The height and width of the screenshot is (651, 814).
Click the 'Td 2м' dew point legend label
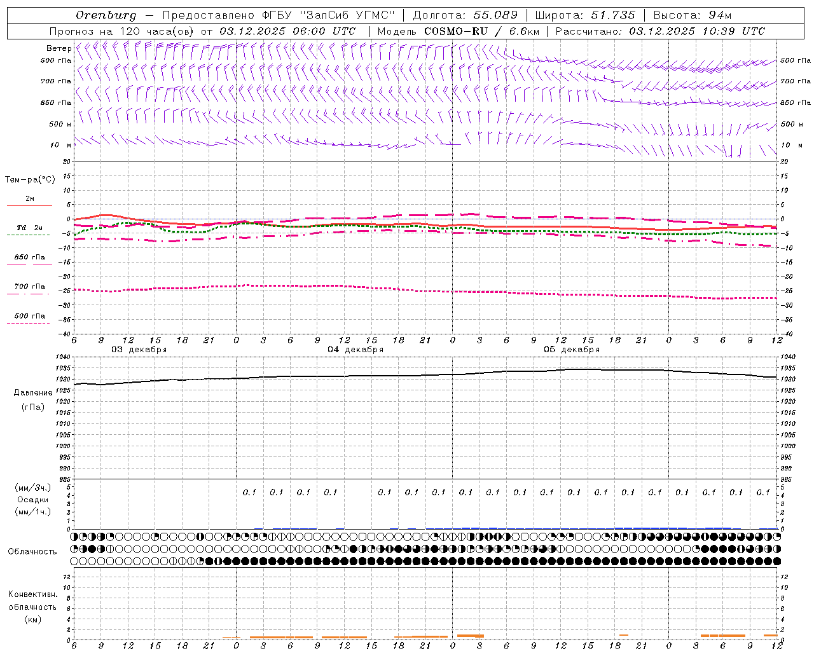click(x=29, y=228)
